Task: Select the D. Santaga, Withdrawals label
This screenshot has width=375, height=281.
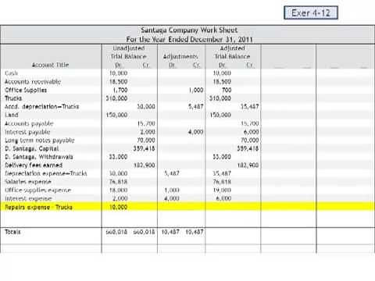Action: tap(39, 157)
